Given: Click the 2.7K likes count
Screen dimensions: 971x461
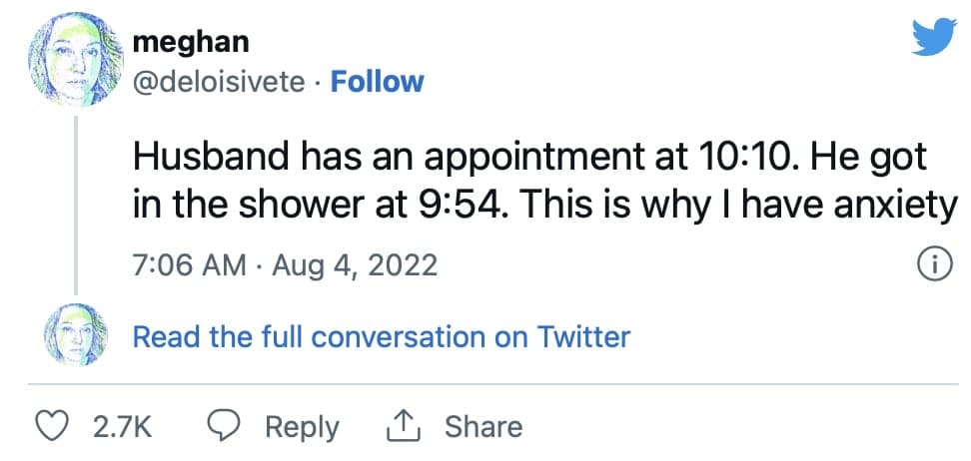Looking at the screenshot, I should [123, 428].
